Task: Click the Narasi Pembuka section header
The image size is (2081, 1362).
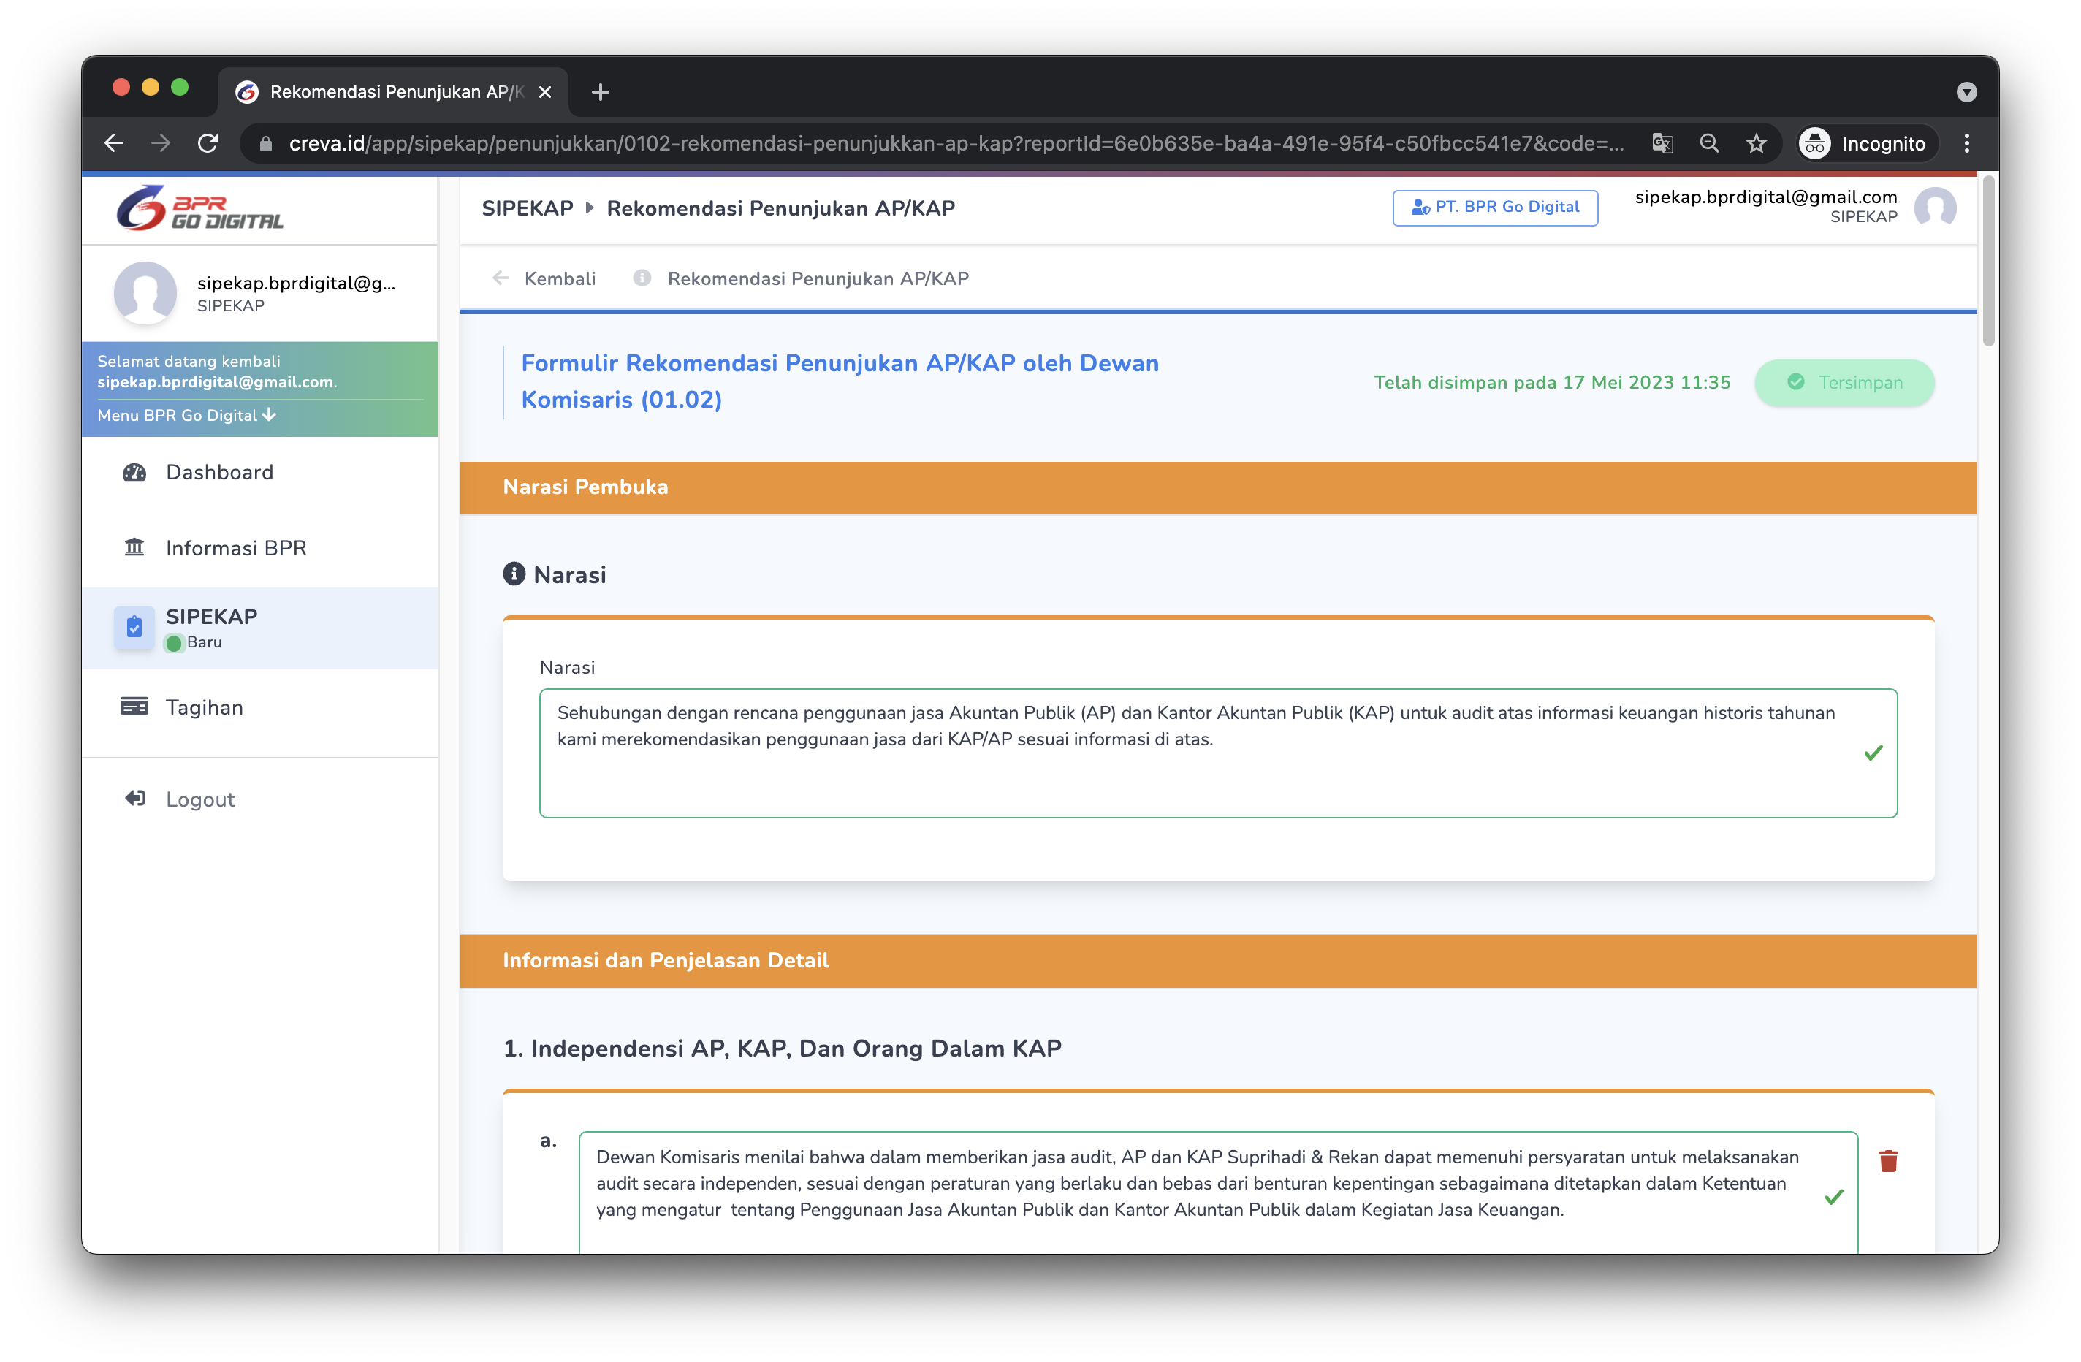Action: point(1218,488)
